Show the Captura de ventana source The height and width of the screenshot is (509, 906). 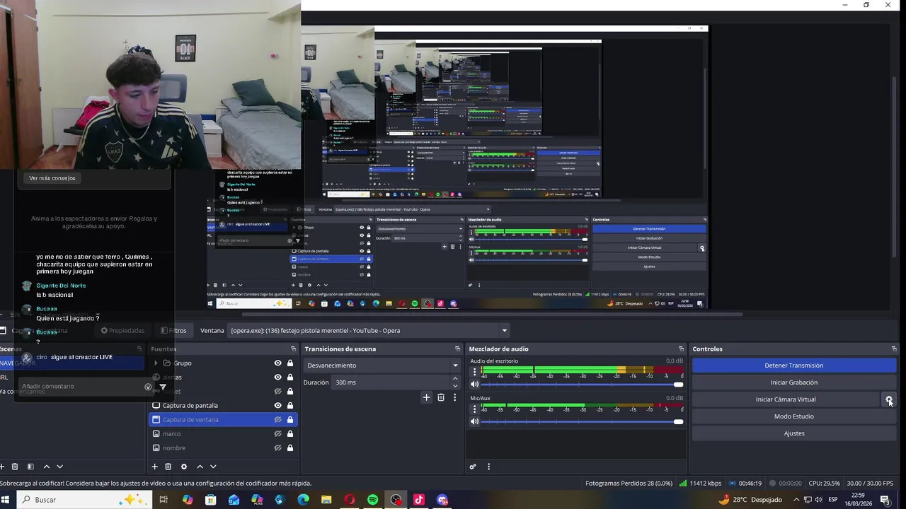277,419
